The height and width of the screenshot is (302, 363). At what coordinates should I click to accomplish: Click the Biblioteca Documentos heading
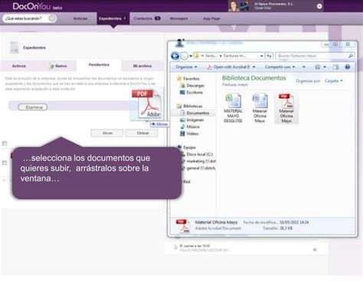254,78
